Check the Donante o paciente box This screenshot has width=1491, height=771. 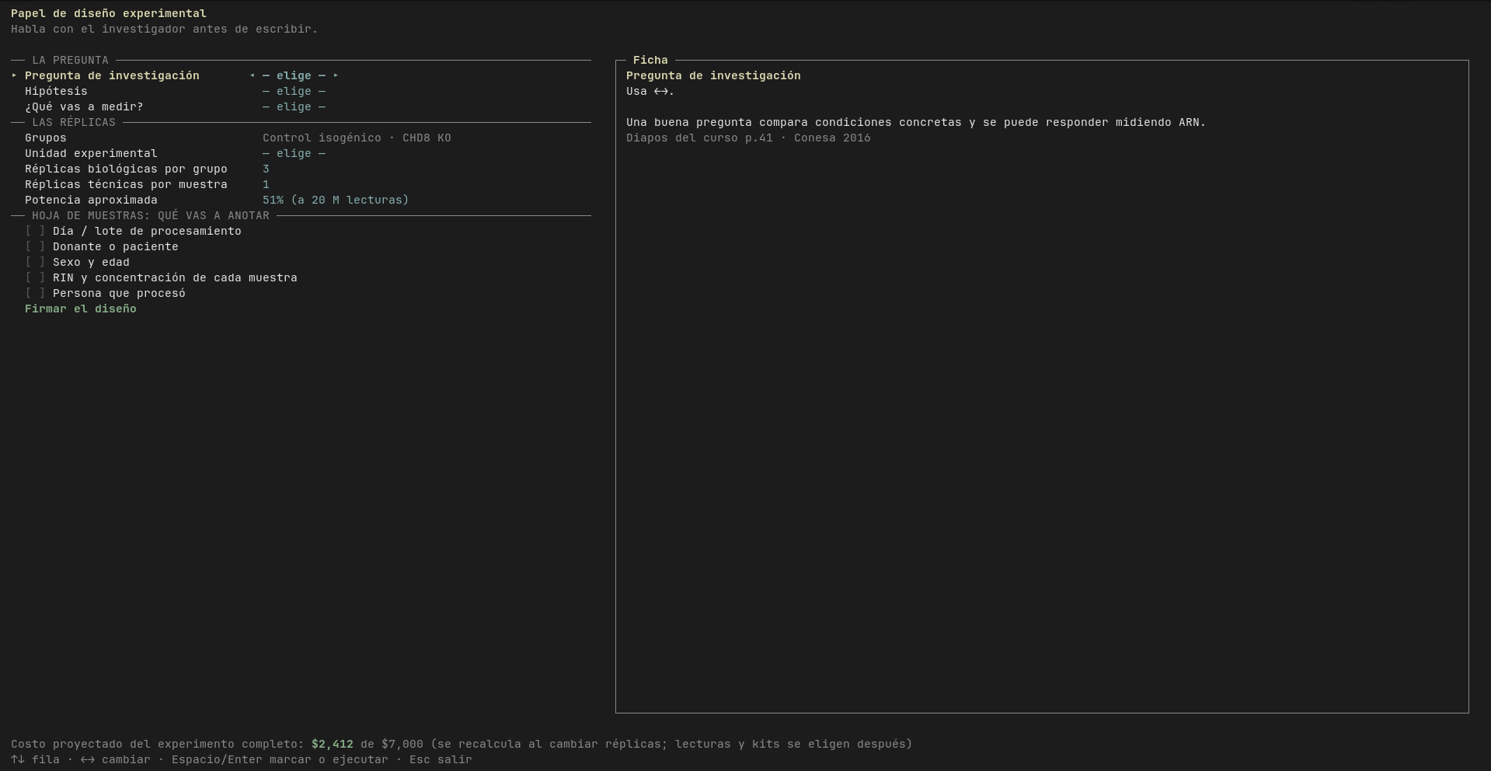coord(35,246)
